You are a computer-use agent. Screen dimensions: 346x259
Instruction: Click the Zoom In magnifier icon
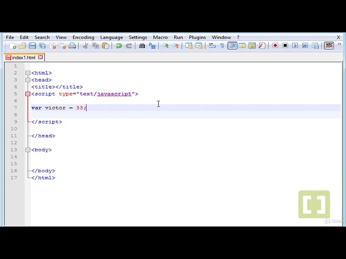pos(165,46)
